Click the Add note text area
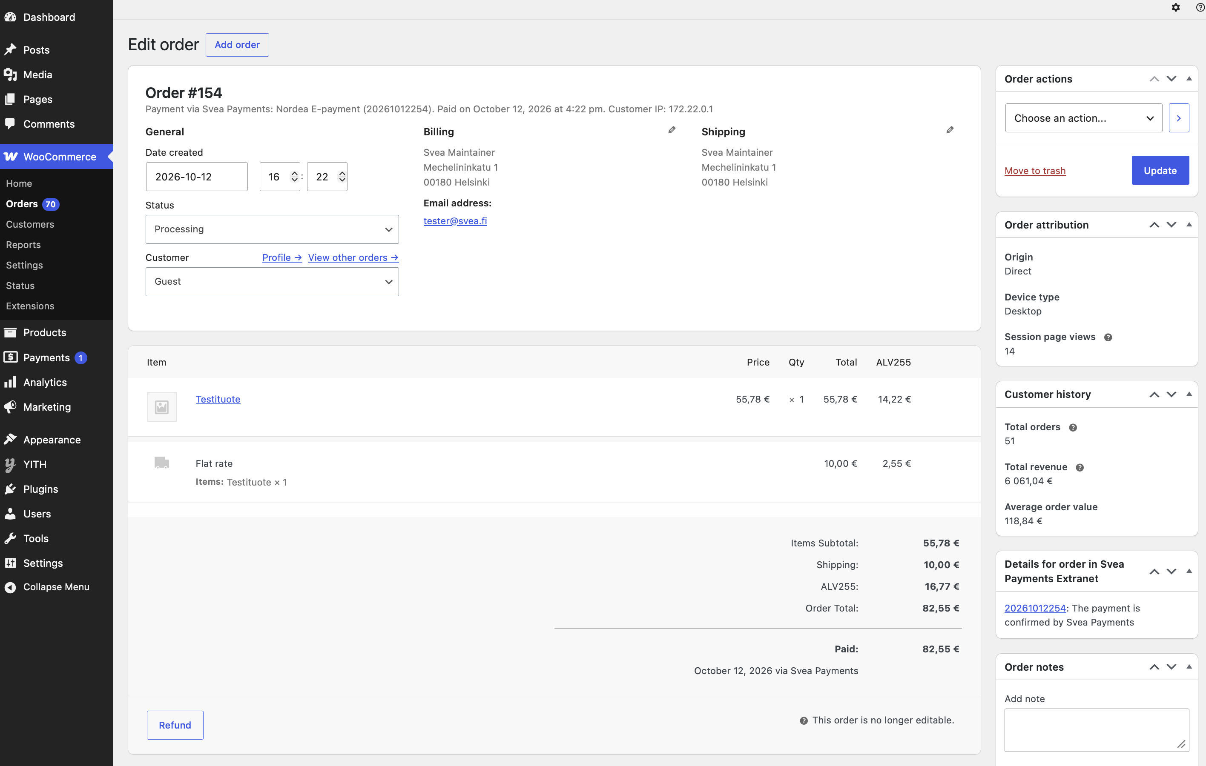 (x=1096, y=730)
